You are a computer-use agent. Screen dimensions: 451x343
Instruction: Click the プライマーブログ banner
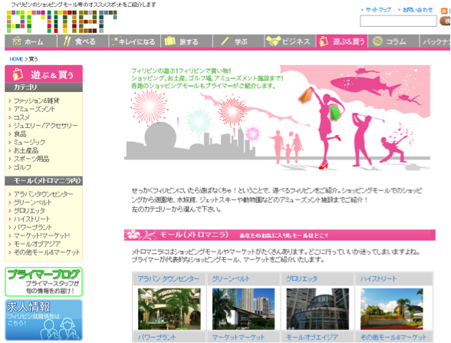pyautogui.click(x=44, y=282)
